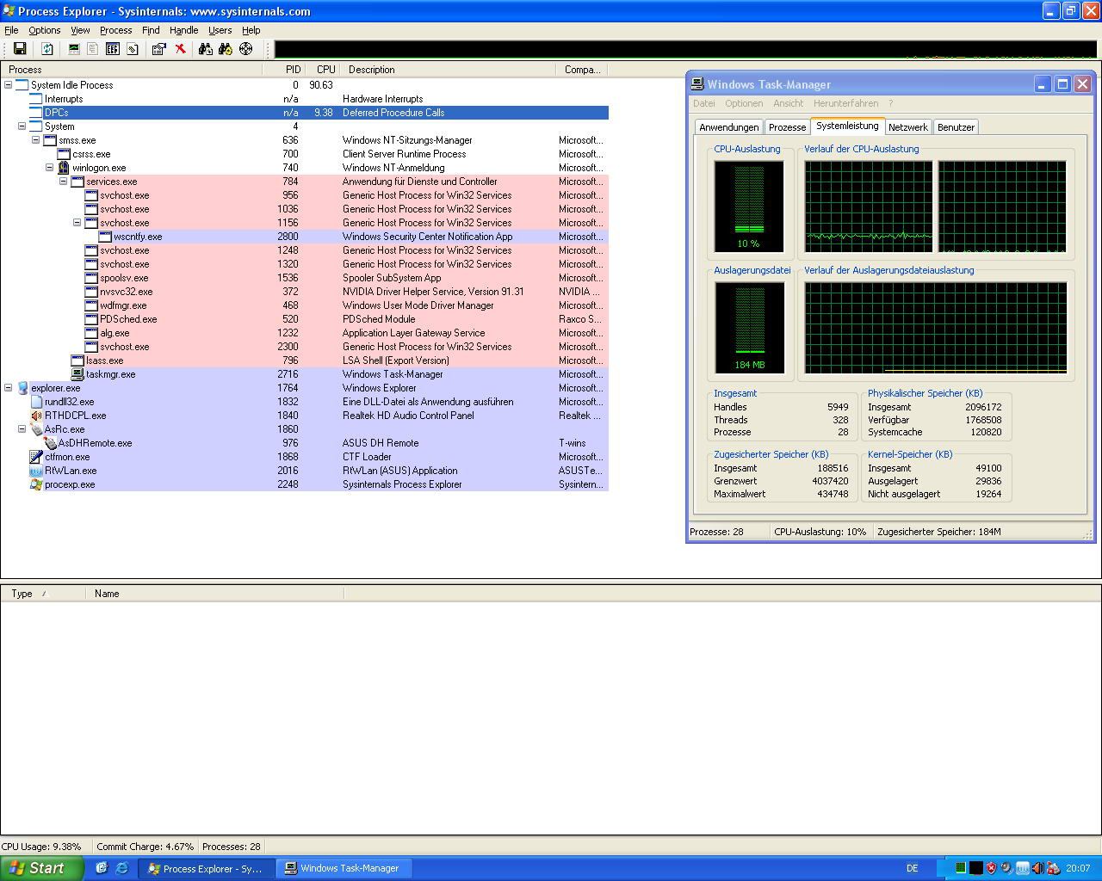Click the explorer.exe process icon
This screenshot has width=1102, height=881.
pos(22,388)
